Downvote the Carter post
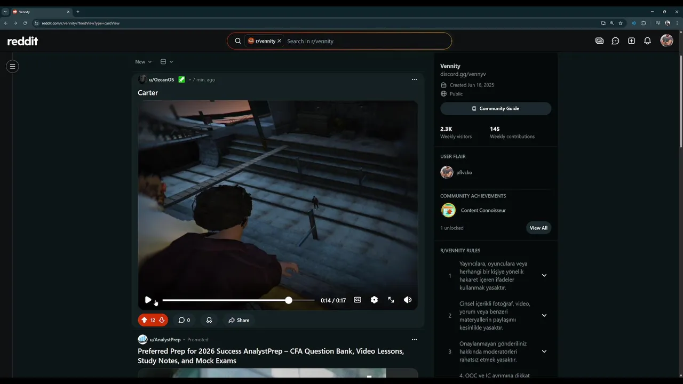This screenshot has width=683, height=384. pyautogui.click(x=162, y=320)
